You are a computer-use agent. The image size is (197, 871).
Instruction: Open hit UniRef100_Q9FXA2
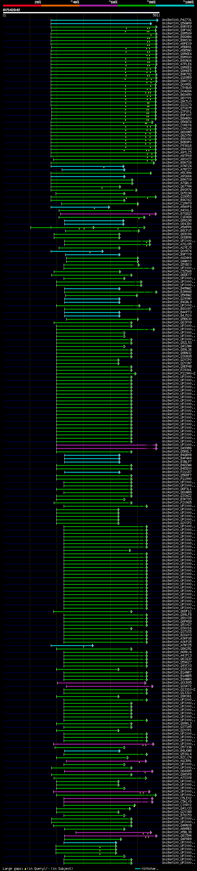coord(177,30)
